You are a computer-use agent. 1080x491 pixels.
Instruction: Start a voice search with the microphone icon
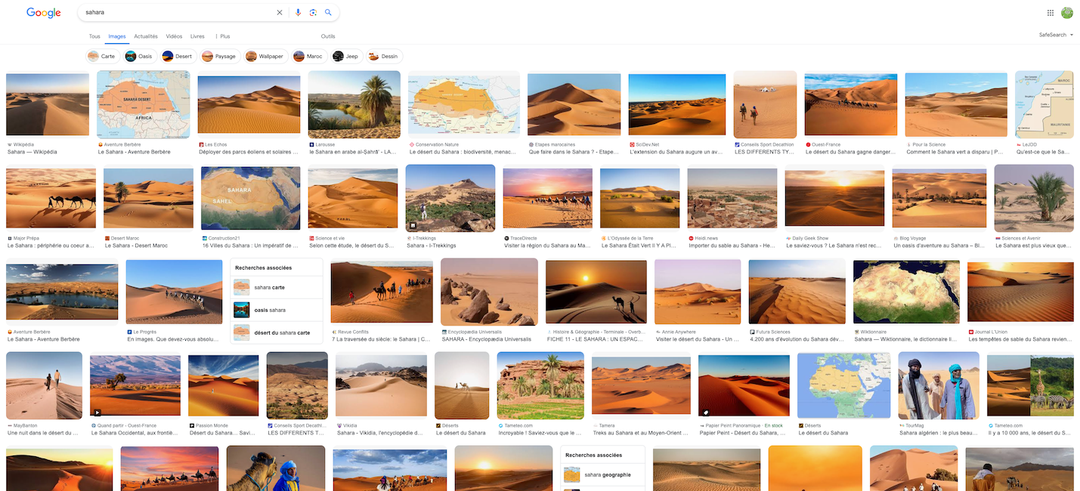point(298,13)
